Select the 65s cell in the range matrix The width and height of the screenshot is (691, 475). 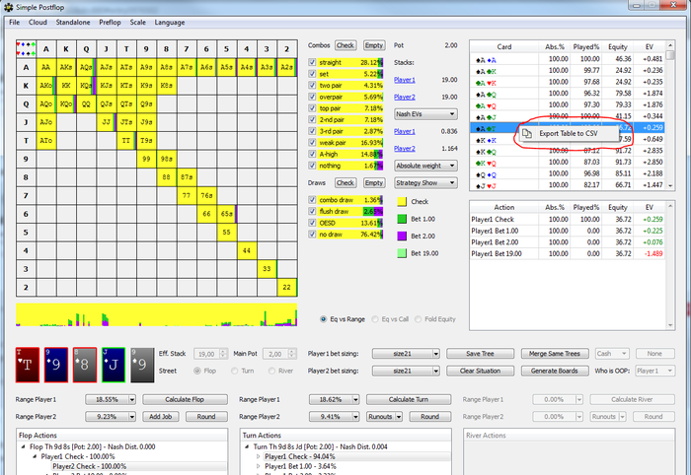click(226, 214)
